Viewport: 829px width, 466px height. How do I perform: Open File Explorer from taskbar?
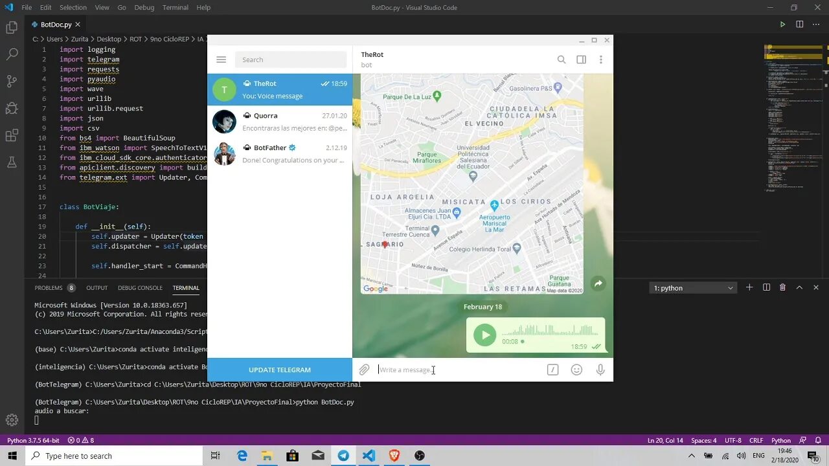(267, 456)
